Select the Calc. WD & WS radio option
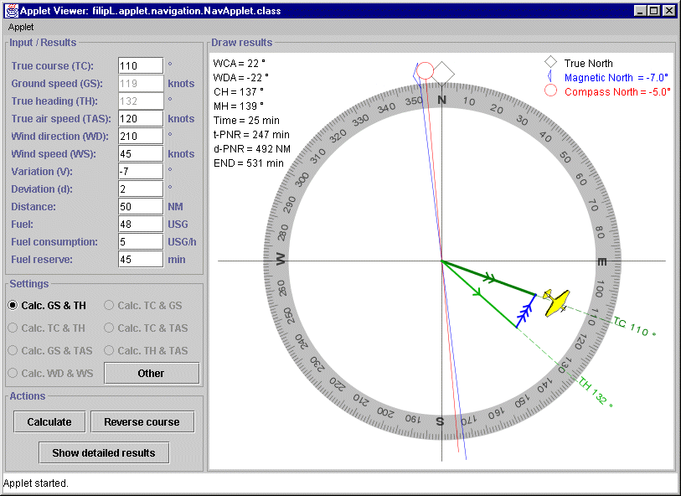The height and width of the screenshot is (496, 681). (13, 373)
